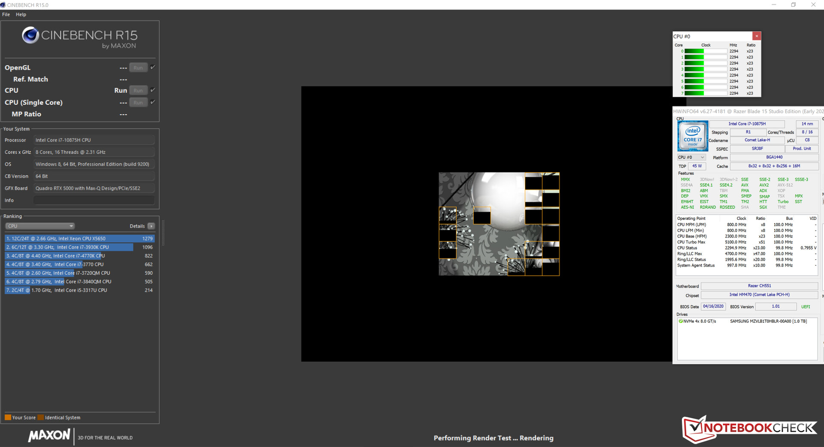Select ranking row Intel Core i7-3840QM CPU
The image size is (824, 447).
[80, 282]
